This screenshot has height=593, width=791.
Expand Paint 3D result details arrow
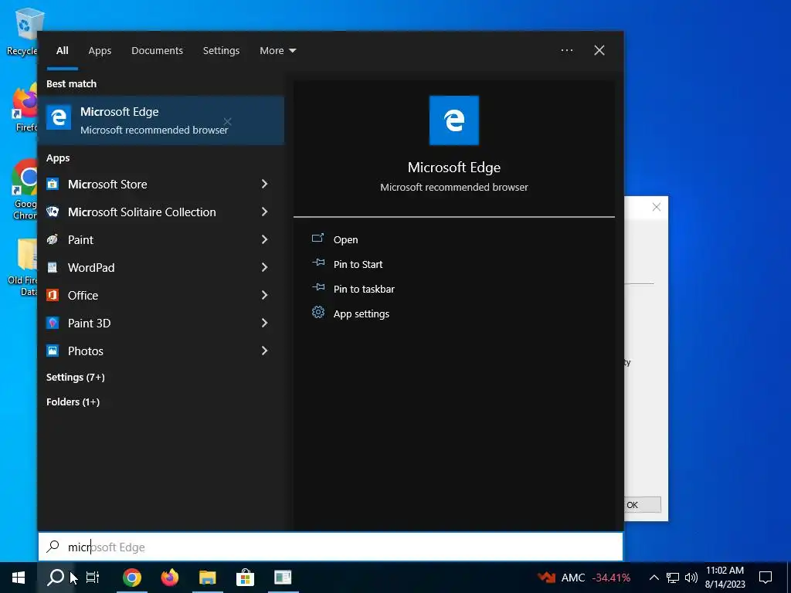tap(264, 323)
